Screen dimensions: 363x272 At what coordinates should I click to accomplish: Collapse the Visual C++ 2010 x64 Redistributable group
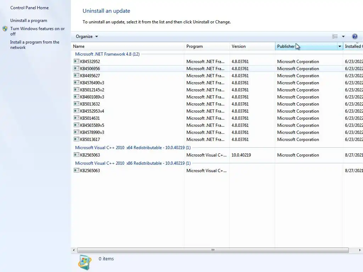(133, 148)
